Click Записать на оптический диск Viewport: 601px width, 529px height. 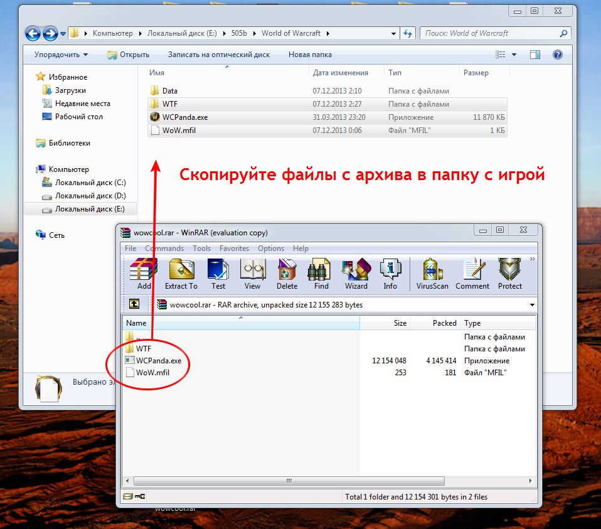(x=219, y=55)
